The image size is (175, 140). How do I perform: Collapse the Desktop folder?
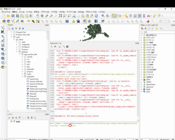tap(17, 52)
